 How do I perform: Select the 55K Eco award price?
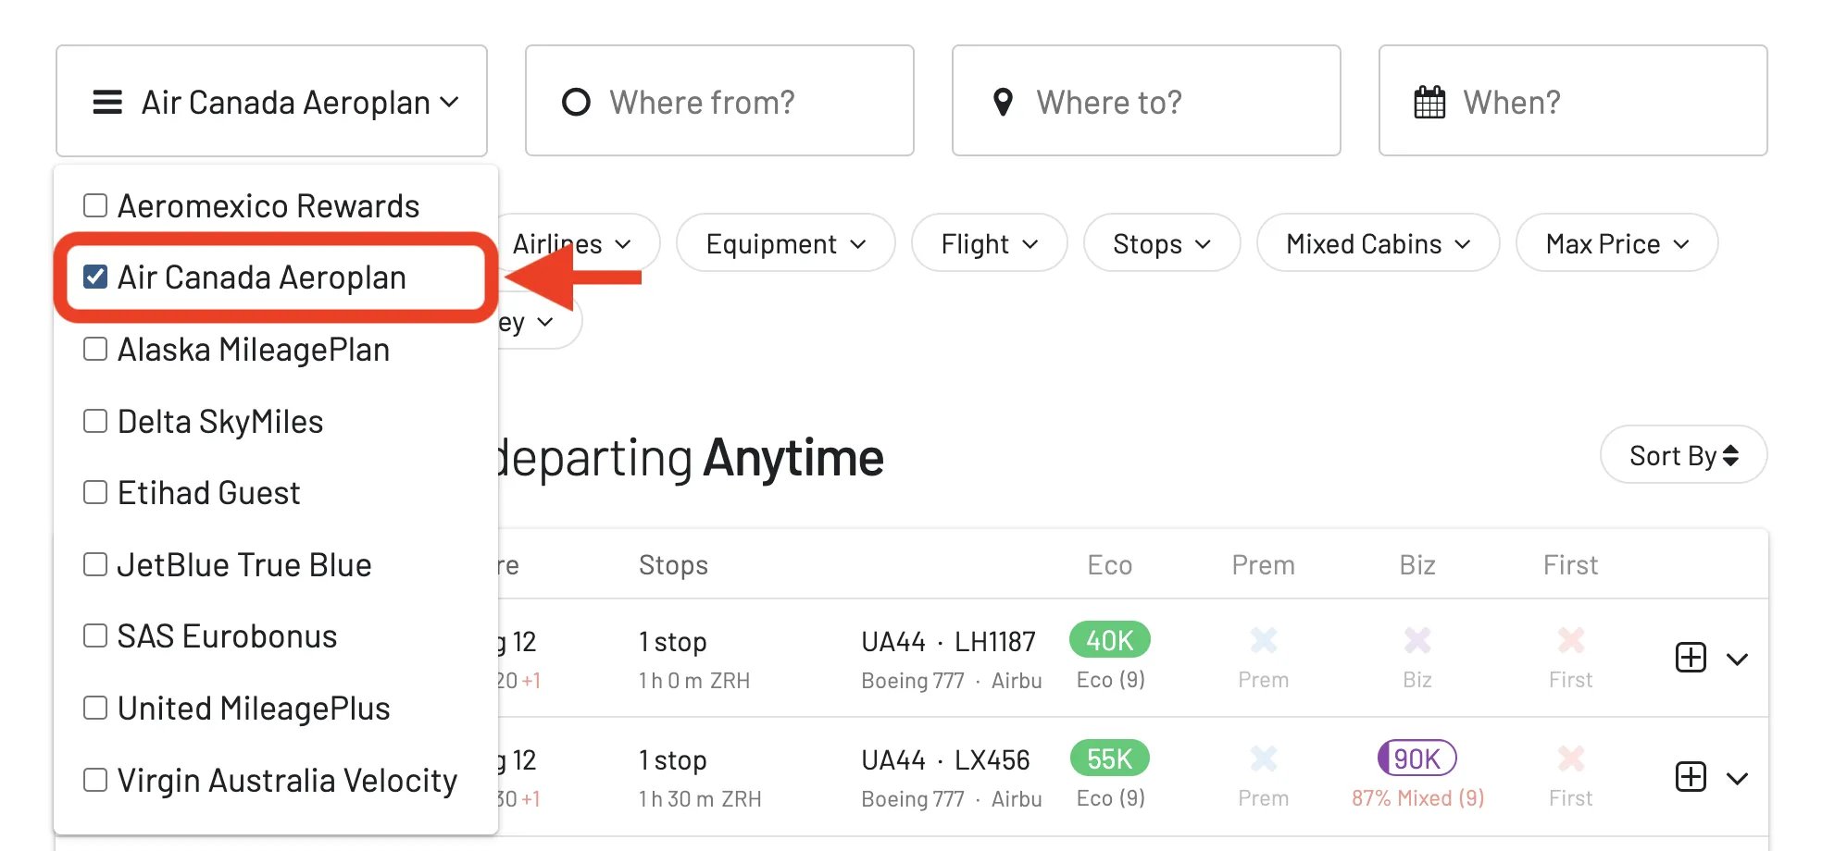coord(1110,758)
